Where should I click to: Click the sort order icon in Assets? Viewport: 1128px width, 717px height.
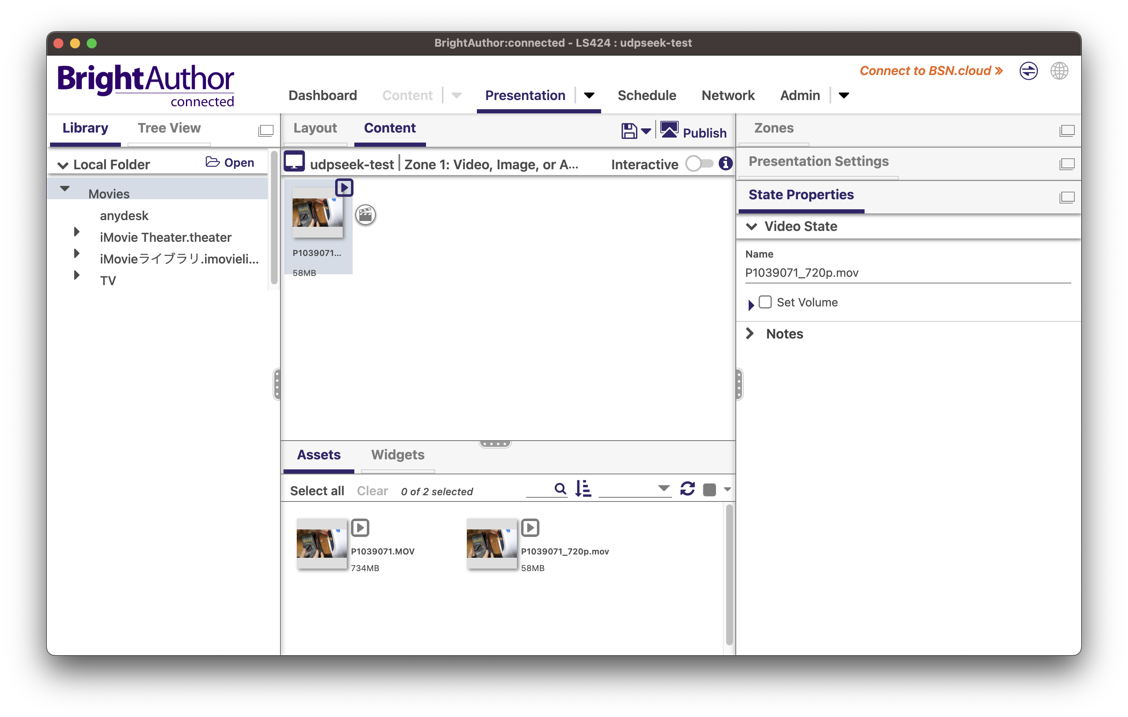[583, 489]
